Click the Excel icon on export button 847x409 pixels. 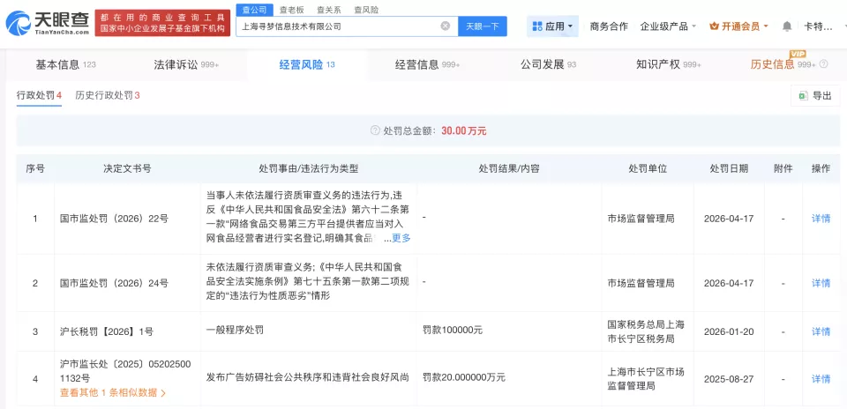(x=803, y=95)
